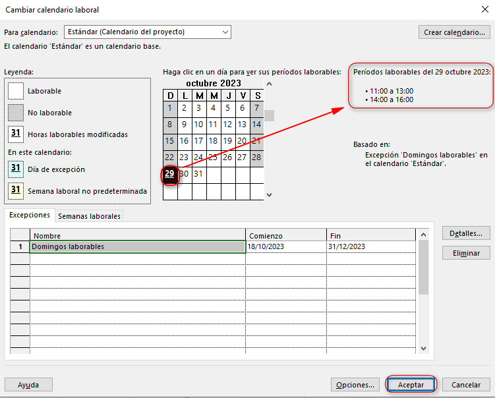Click the Domingos laborables name cell
Viewport: 495px width, 398px height.
coord(138,246)
